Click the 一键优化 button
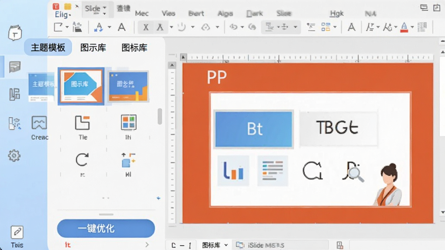The width and height of the screenshot is (445, 250). coord(106,228)
